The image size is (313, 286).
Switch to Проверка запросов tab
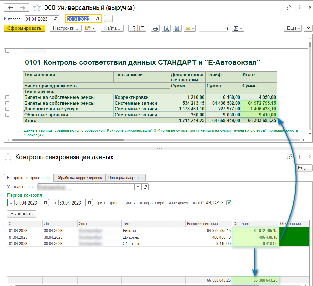coord(125,178)
